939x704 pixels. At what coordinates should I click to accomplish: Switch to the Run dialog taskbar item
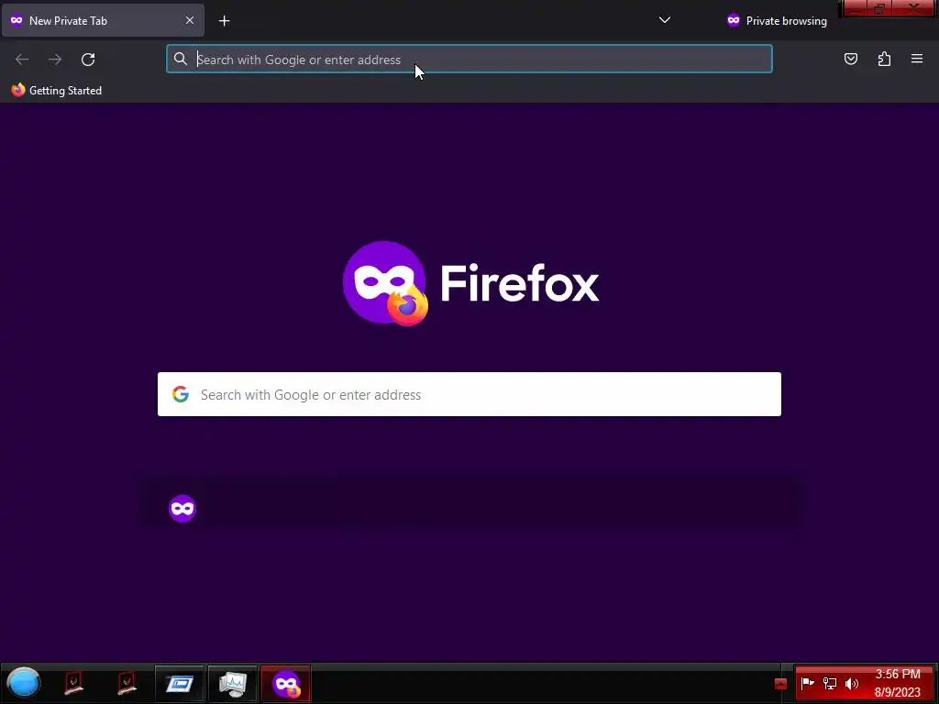pyautogui.click(x=180, y=683)
